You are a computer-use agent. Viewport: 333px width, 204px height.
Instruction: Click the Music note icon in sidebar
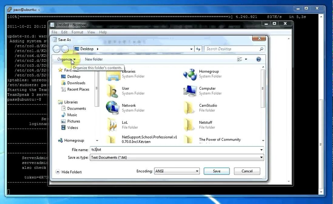pyautogui.click(x=63, y=115)
